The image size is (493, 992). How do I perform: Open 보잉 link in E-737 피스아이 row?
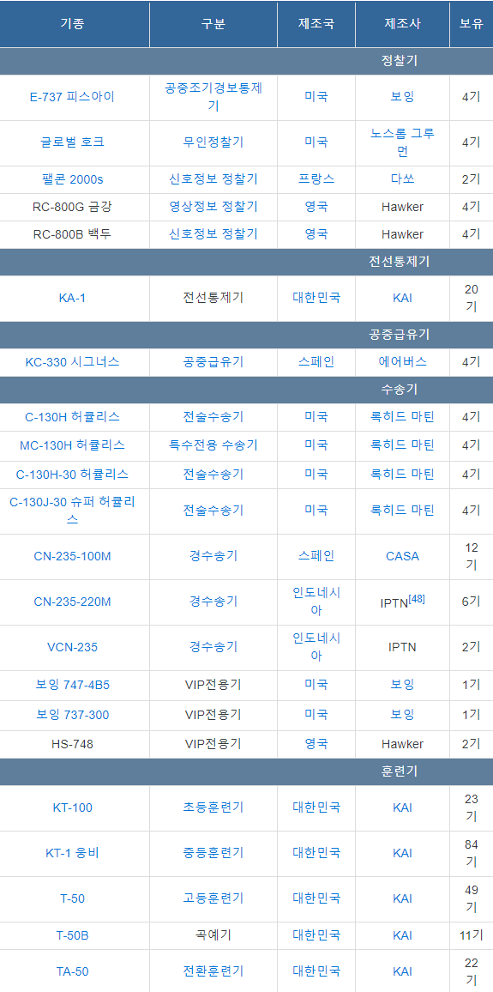[403, 98]
